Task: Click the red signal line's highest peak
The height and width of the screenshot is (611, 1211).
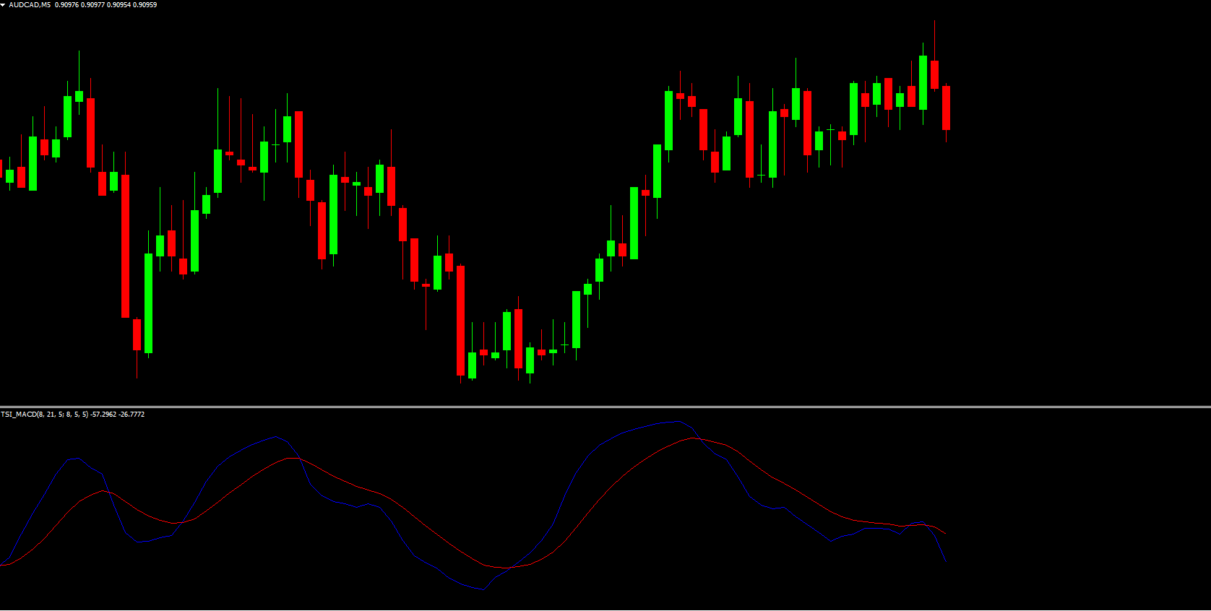Action: [x=694, y=438]
